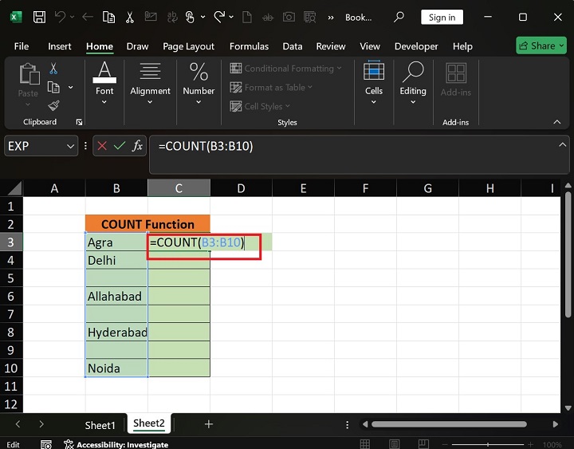Open the Name Box dropdown arrow

pos(71,146)
